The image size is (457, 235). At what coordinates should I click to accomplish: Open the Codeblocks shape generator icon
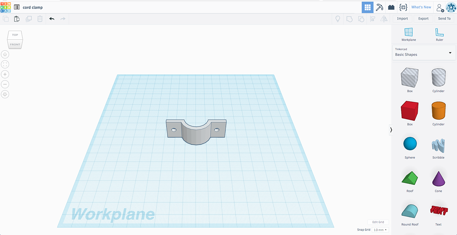(403, 7)
